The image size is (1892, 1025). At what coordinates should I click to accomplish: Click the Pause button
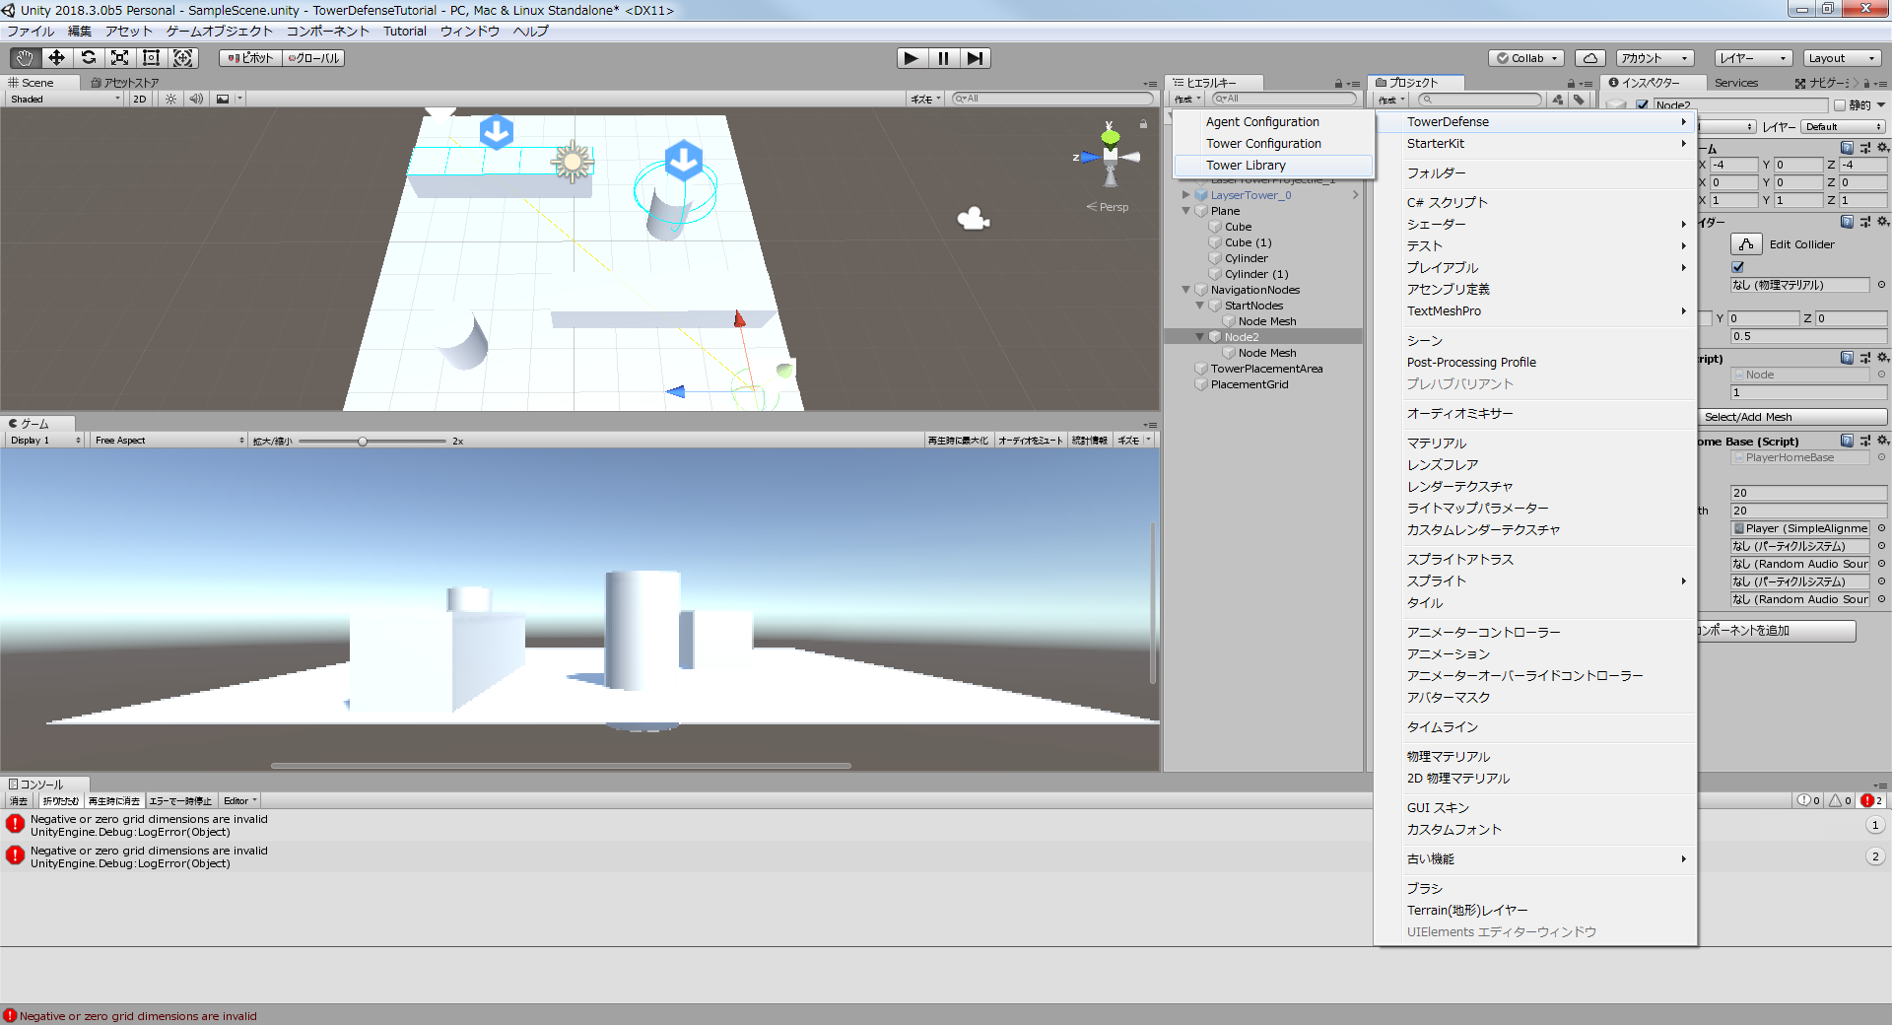(x=943, y=58)
